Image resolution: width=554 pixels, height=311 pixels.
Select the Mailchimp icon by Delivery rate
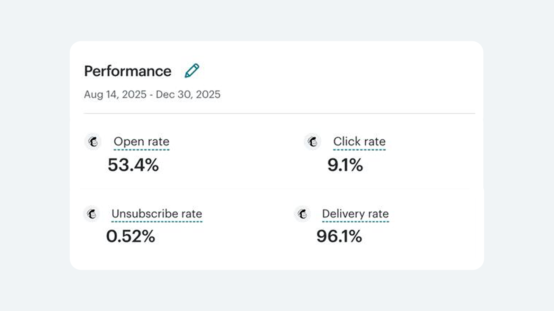point(302,214)
